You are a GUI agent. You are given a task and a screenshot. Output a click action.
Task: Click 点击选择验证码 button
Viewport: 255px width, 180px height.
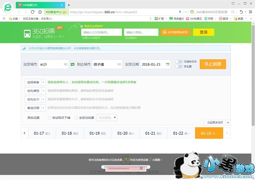176,32
